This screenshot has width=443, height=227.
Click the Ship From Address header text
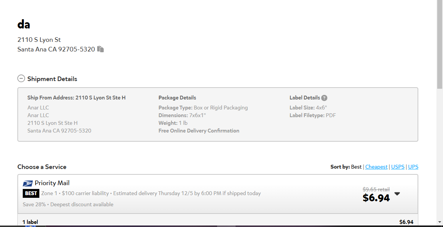[77, 98]
